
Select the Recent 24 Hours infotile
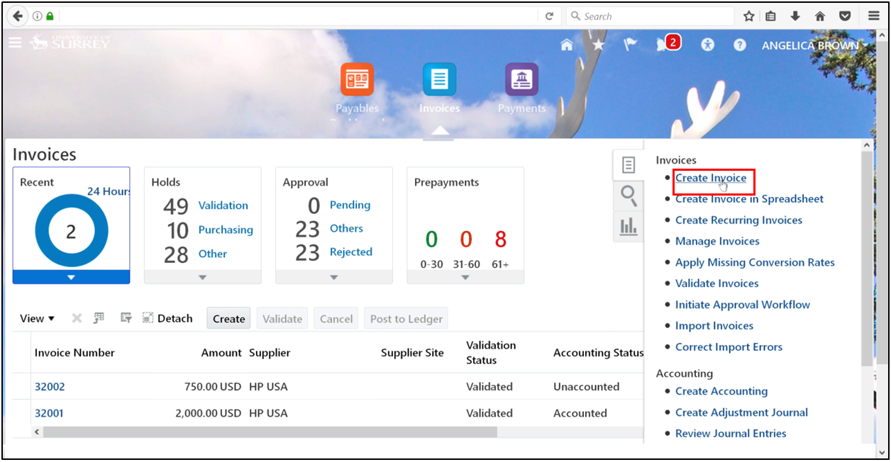pos(71,227)
